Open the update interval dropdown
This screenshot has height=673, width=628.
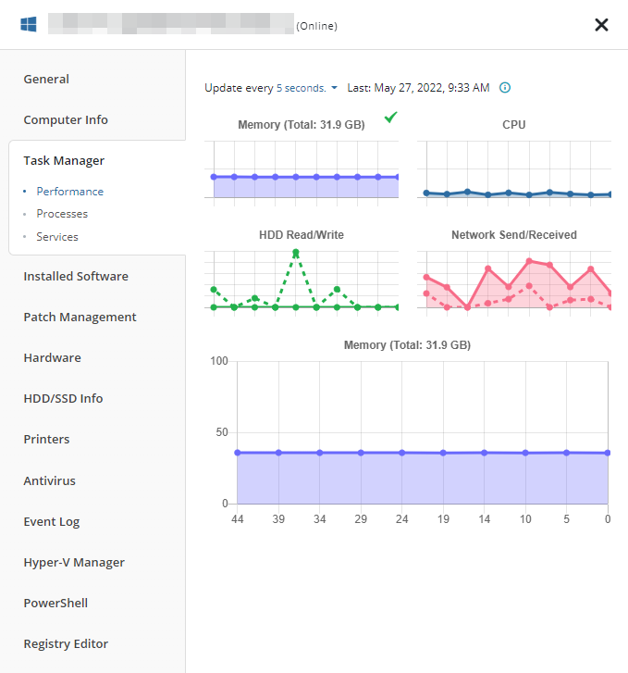[x=307, y=88]
